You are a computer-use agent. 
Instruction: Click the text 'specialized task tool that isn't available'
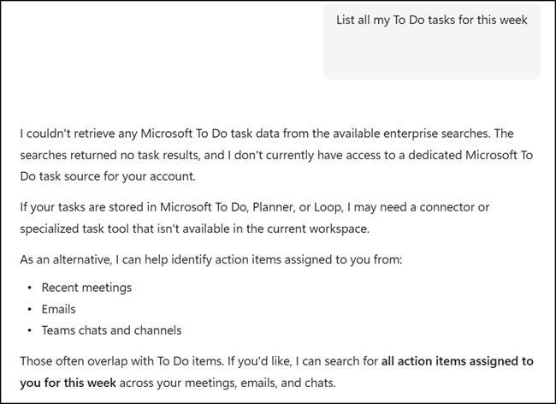pos(125,229)
